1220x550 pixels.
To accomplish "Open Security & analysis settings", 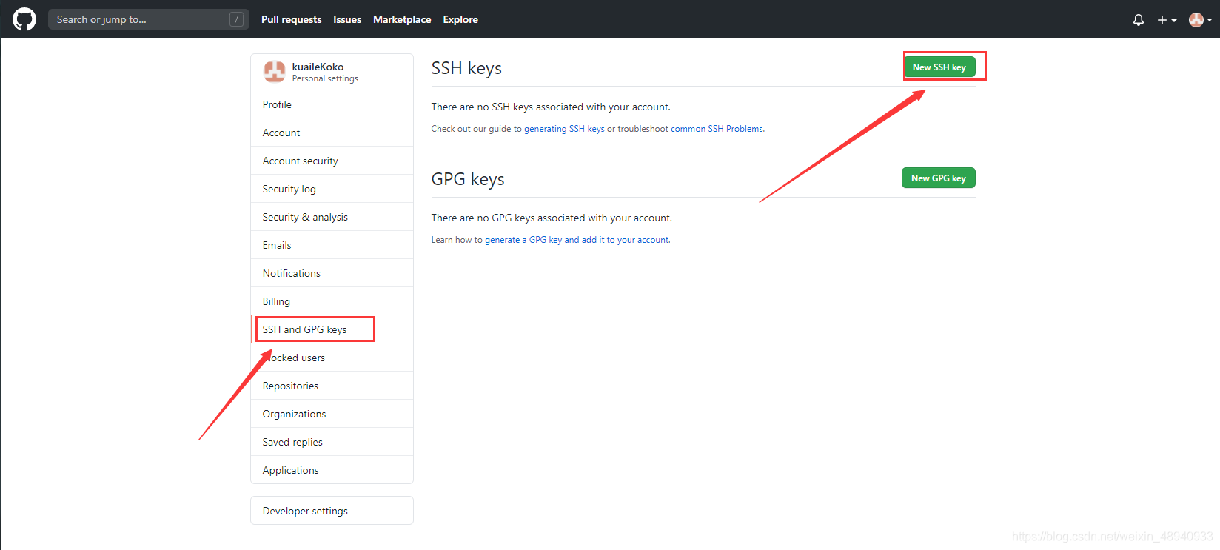I will pyautogui.click(x=332, y=217).
